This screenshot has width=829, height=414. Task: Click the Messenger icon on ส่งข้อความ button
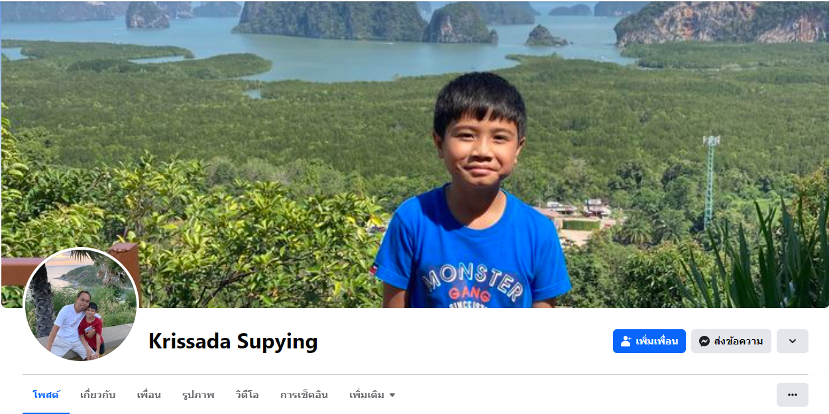click(704, 341)
